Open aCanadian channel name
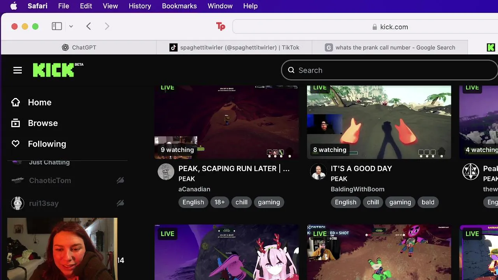The height and width of the screenshot is (280, 498). pos(194,189)
